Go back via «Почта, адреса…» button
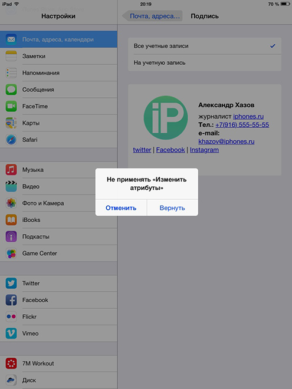Image resolution: width=292 pixels, height=389 pixels. [x=152, y=16]
